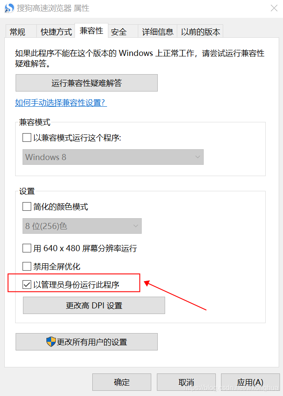
Task: Enable 以兼容模式运行这个程序 checkbox
Action: 27,137
